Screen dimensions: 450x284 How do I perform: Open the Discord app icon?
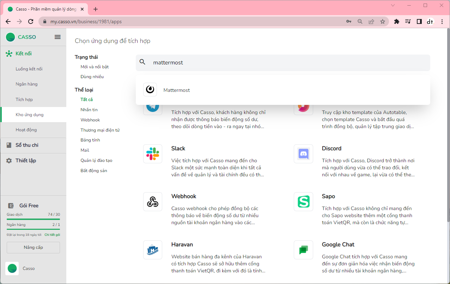pos(303,154)
